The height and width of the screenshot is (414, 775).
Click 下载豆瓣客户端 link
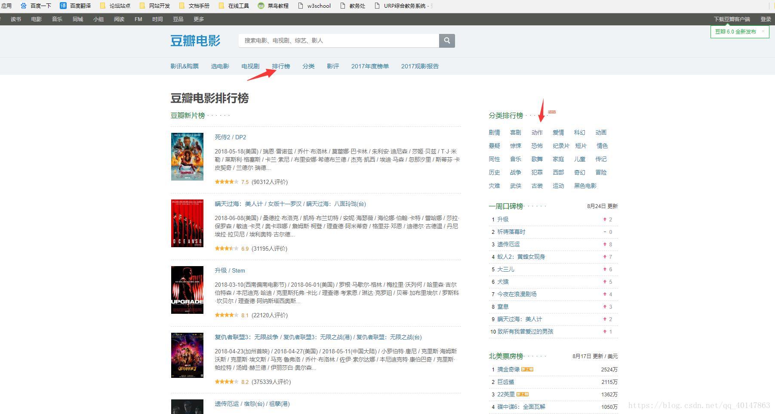[x=732, y=19]
